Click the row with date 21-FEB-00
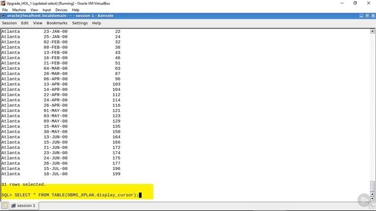Viewport: 376px width, 211px height. click(61, 63)
